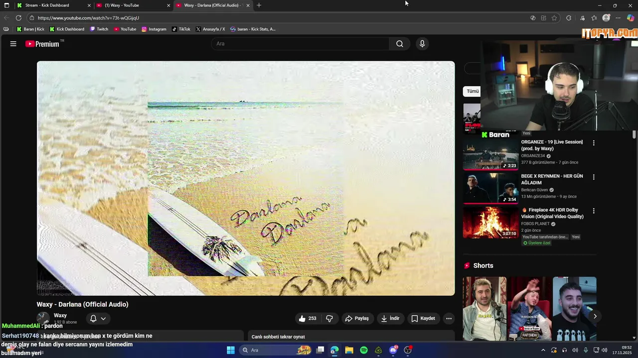The height and width of the screenshot is (358, 638).
Task: Open the Windows Start button
Action: click(231, 350)
